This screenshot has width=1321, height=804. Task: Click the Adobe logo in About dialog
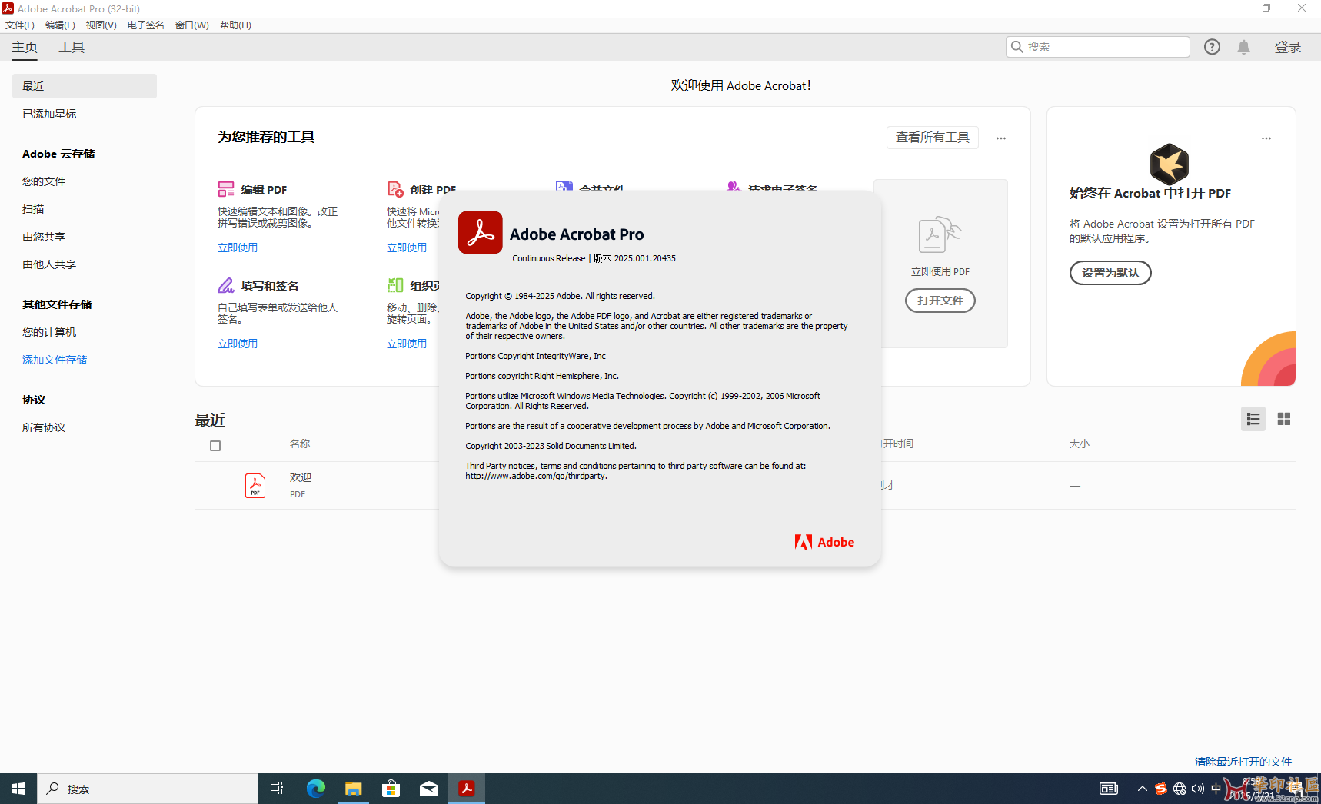pyautogui.click(x=824, y=542)
